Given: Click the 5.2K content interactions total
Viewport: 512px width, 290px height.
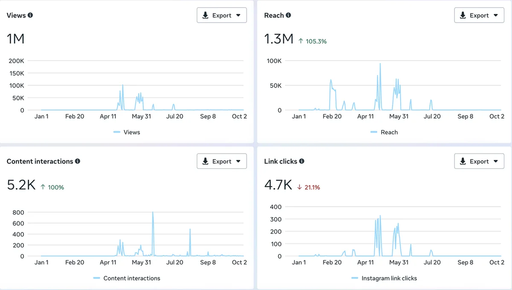Looking at the screenshot, I should pos(21,185).
